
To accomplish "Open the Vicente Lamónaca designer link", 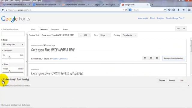I will coord(60,59).
